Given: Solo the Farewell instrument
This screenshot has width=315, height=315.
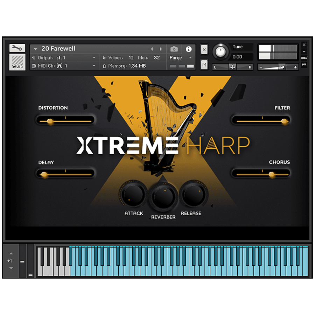Looking at the screenshot, I should (204, 49).
